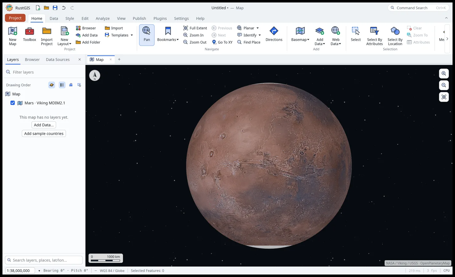Image resolution: width=455 pixels, height=277 pixels.
Task: Open Directions tool
Action: click(x=274, y=34)
